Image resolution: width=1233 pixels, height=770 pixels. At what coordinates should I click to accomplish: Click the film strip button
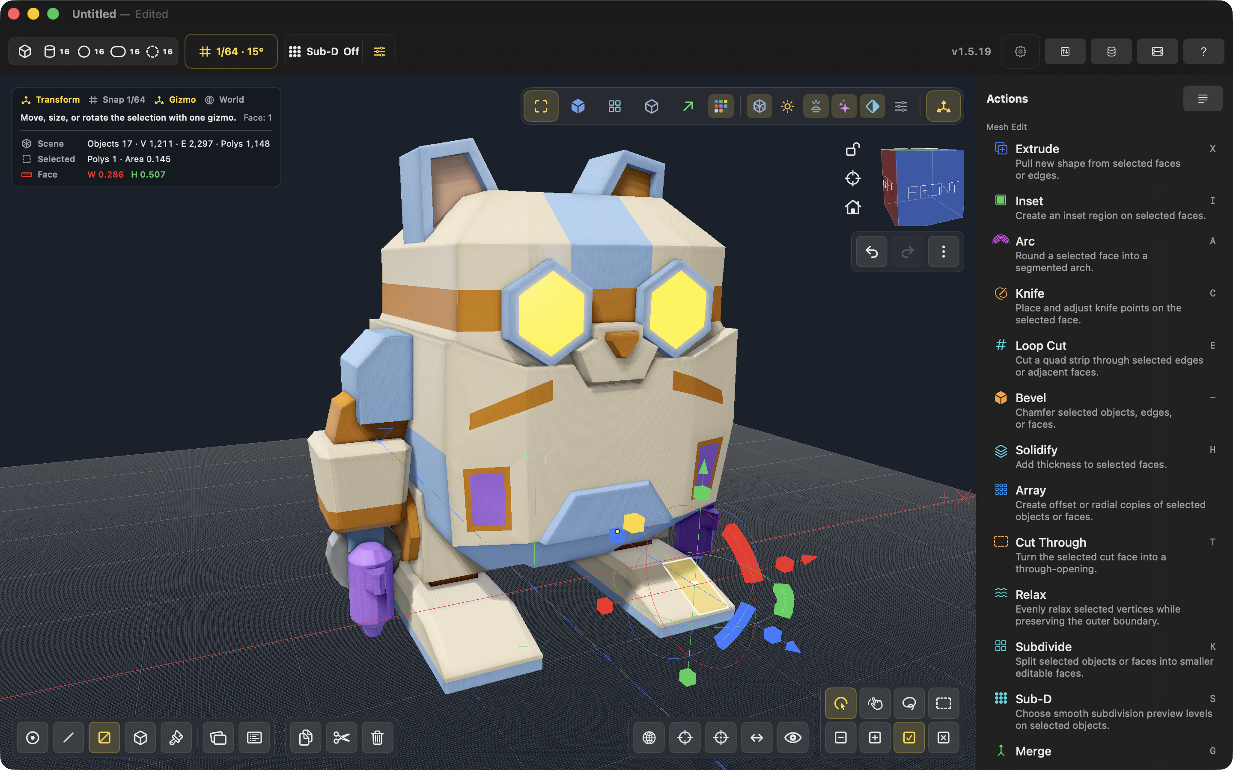point(1158,51)
